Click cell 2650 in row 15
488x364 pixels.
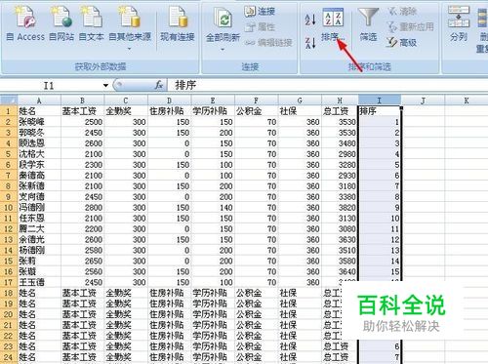[83, 261]
